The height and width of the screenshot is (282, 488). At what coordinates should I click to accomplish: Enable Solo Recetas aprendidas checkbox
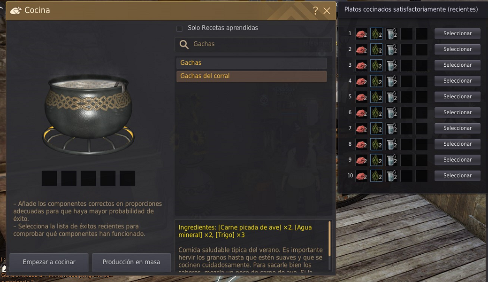tap(179, 28)
